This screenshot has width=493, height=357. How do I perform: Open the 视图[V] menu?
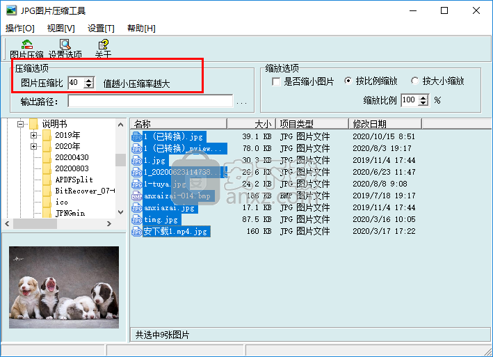click(61, 29)
